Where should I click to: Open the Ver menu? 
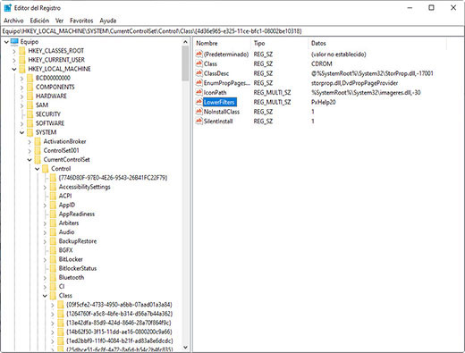59,21
